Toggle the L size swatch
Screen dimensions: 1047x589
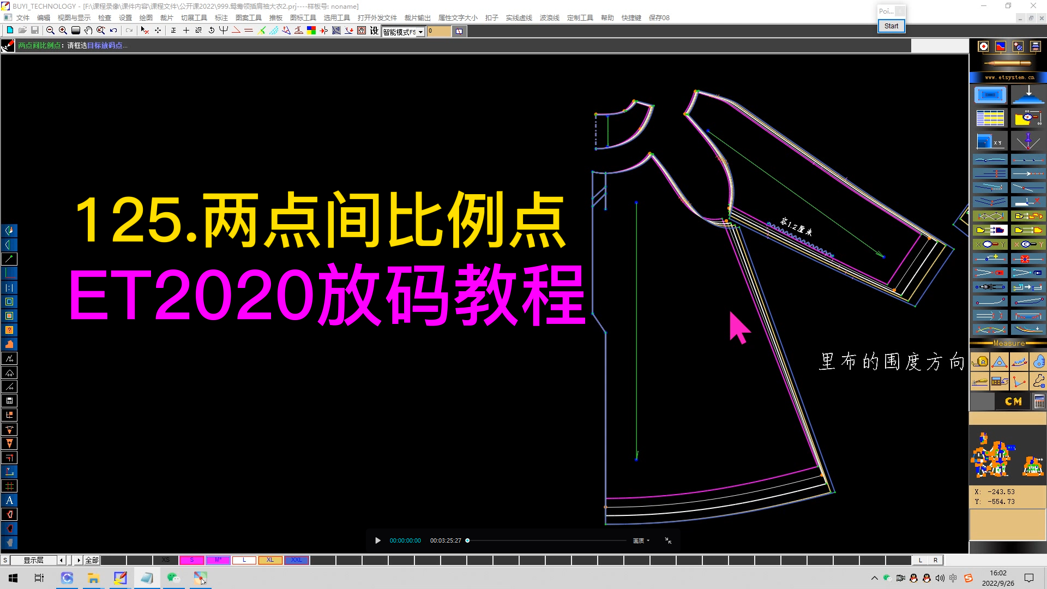pyautogui.click(x=244, y=560)
